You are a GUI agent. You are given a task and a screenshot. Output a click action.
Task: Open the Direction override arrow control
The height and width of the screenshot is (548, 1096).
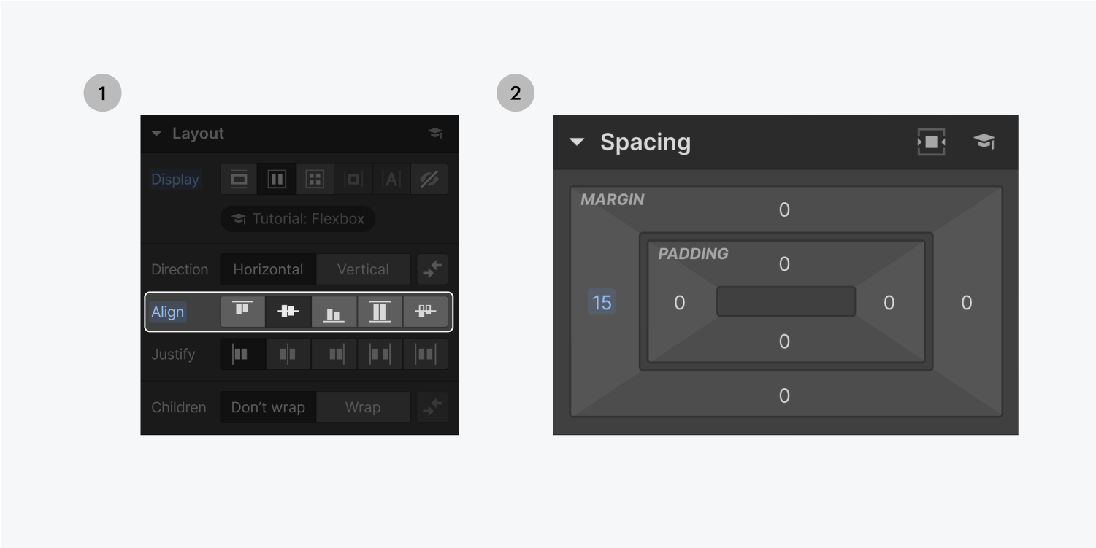click(432, 269)
